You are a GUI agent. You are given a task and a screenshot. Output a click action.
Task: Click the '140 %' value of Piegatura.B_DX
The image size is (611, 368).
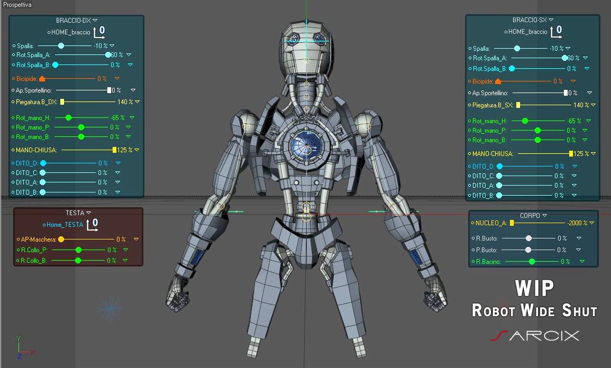pyautogui.click(x=125, y=102)
